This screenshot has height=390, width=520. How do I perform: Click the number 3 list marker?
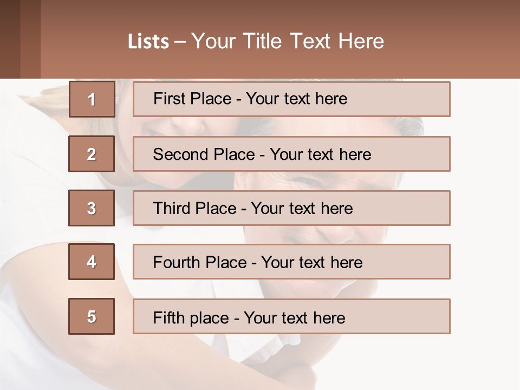(x=92, y=208)
